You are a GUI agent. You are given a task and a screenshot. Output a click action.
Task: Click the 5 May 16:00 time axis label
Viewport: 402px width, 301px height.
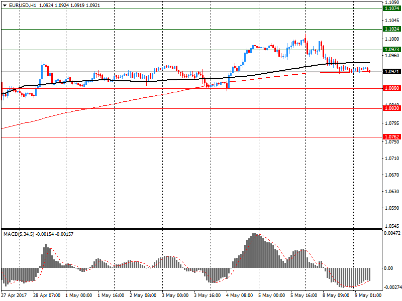[x=304, y=295]
